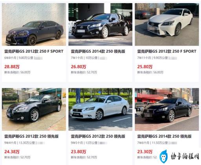Click the blue monkey watermark logo

tap(164, 156)
